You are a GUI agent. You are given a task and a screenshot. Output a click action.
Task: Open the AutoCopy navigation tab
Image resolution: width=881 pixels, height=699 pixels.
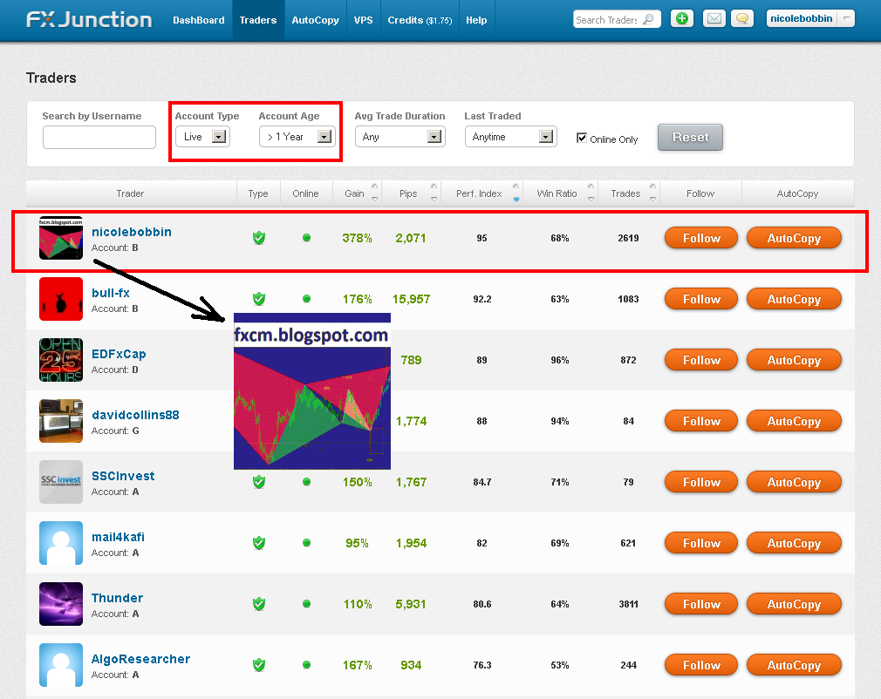[x=315, y=20]
